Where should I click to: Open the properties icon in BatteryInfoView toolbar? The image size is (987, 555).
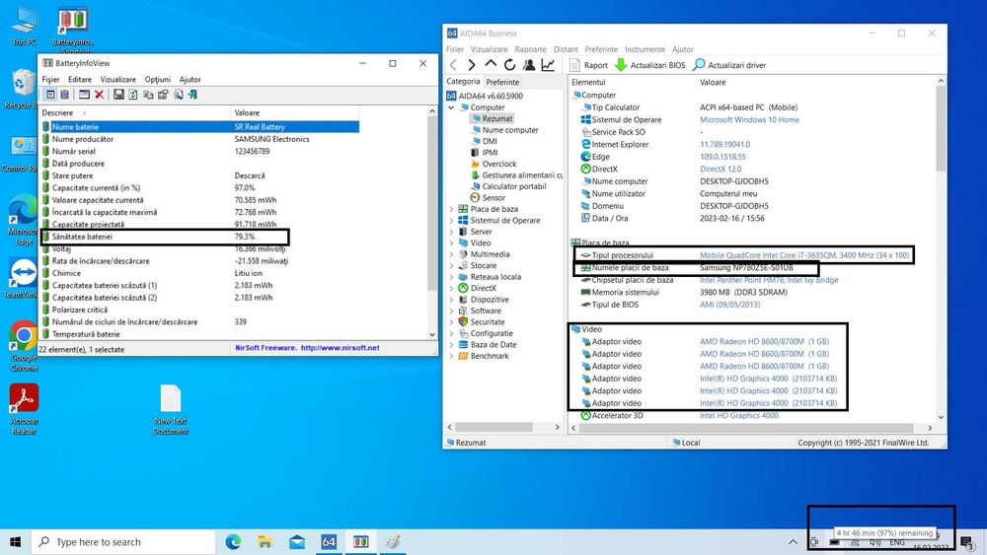point(163,95)
